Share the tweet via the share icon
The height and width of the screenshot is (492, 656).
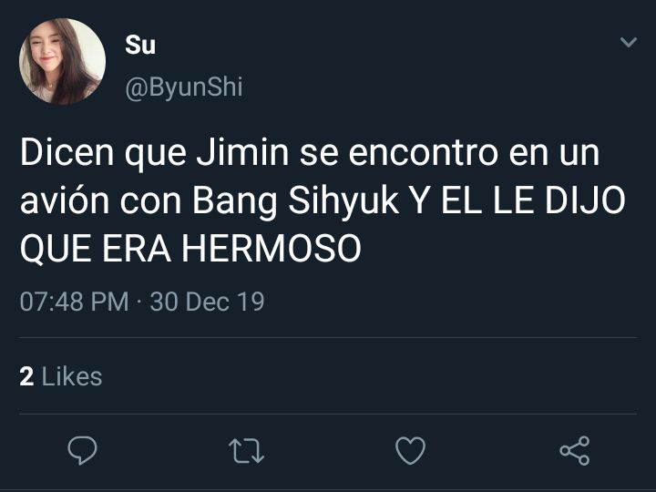click(x=575, y=451)
